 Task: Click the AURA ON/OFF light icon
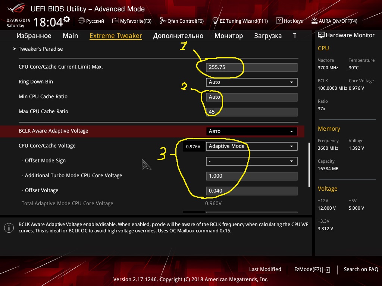314,21
